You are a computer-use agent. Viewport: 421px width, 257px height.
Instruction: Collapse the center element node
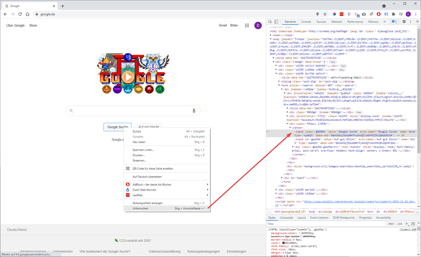click(290, 128)
